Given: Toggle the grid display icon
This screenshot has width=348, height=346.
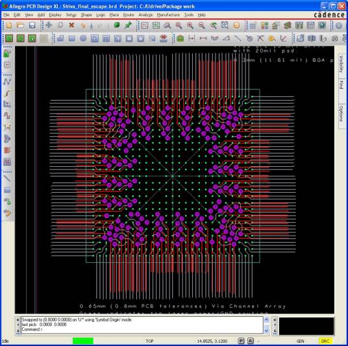Looking at the screenshot, I should click(x=253, y=25).
